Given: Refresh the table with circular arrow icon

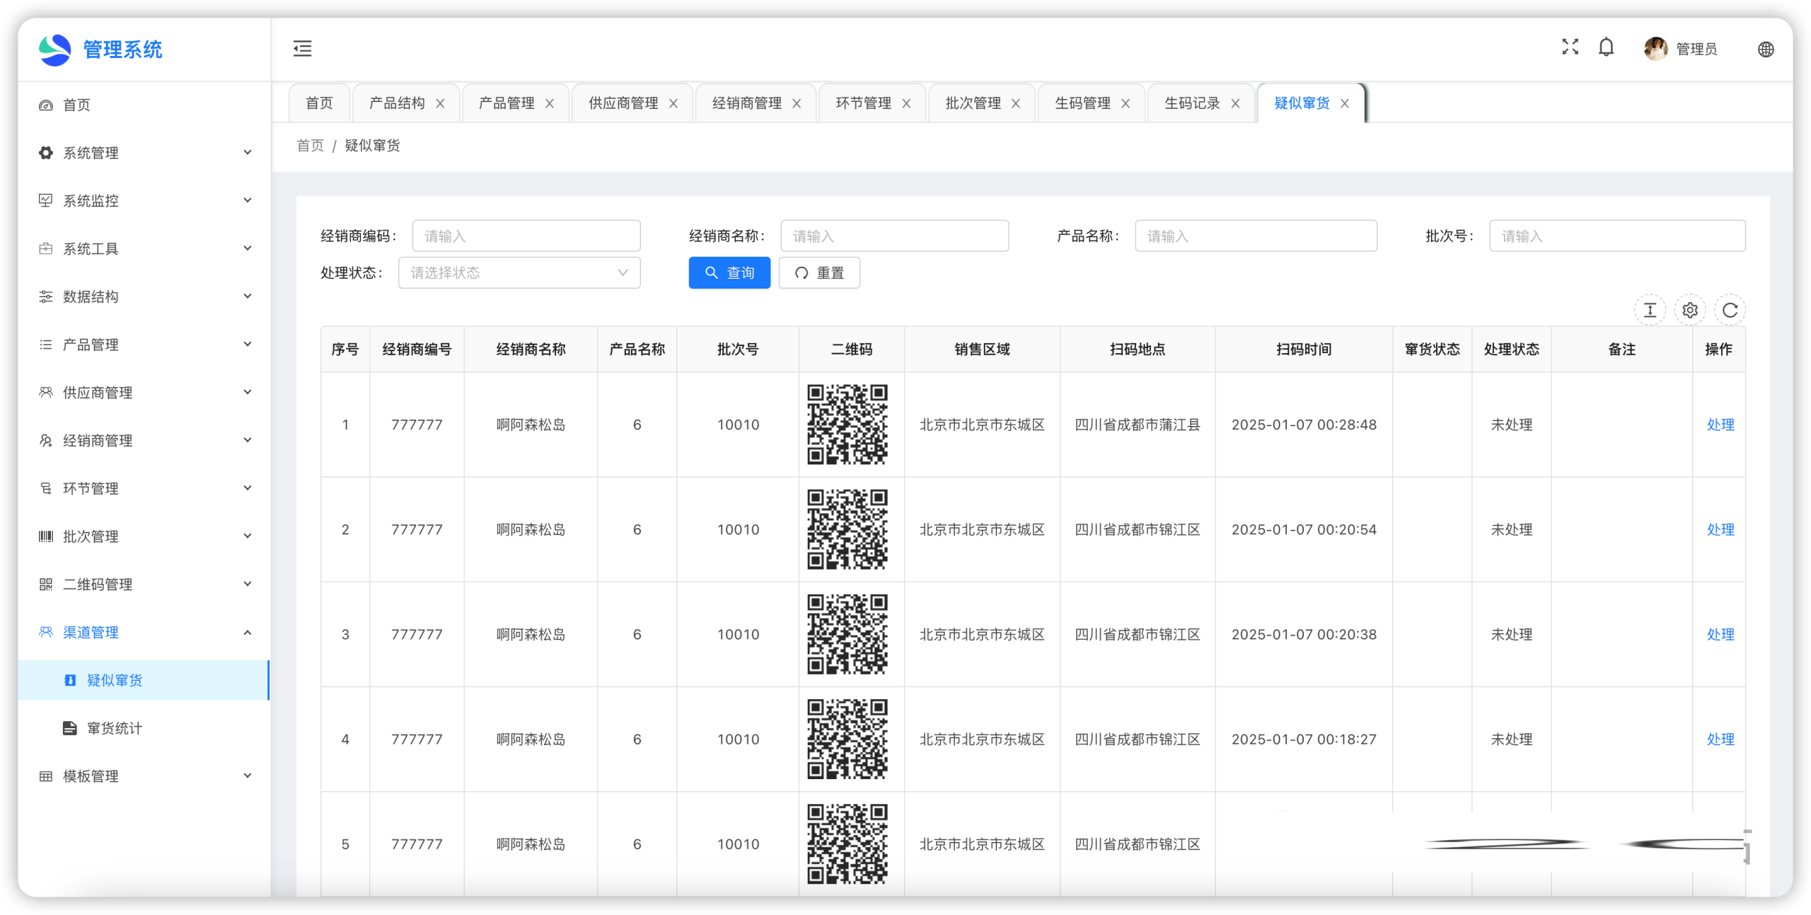Looking at the screenshot, I should pos(1730,310).
